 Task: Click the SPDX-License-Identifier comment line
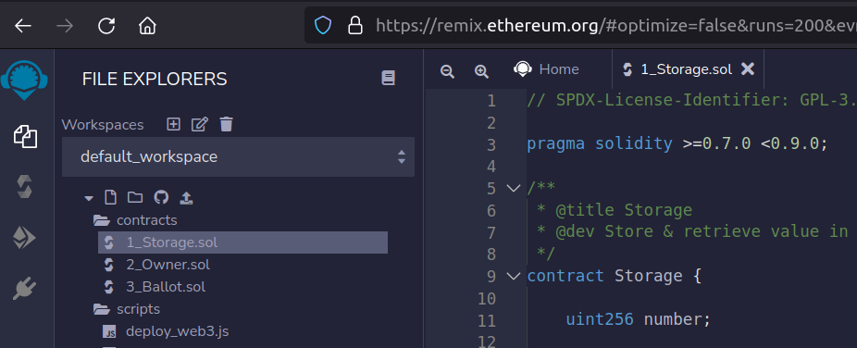[691, 100]
